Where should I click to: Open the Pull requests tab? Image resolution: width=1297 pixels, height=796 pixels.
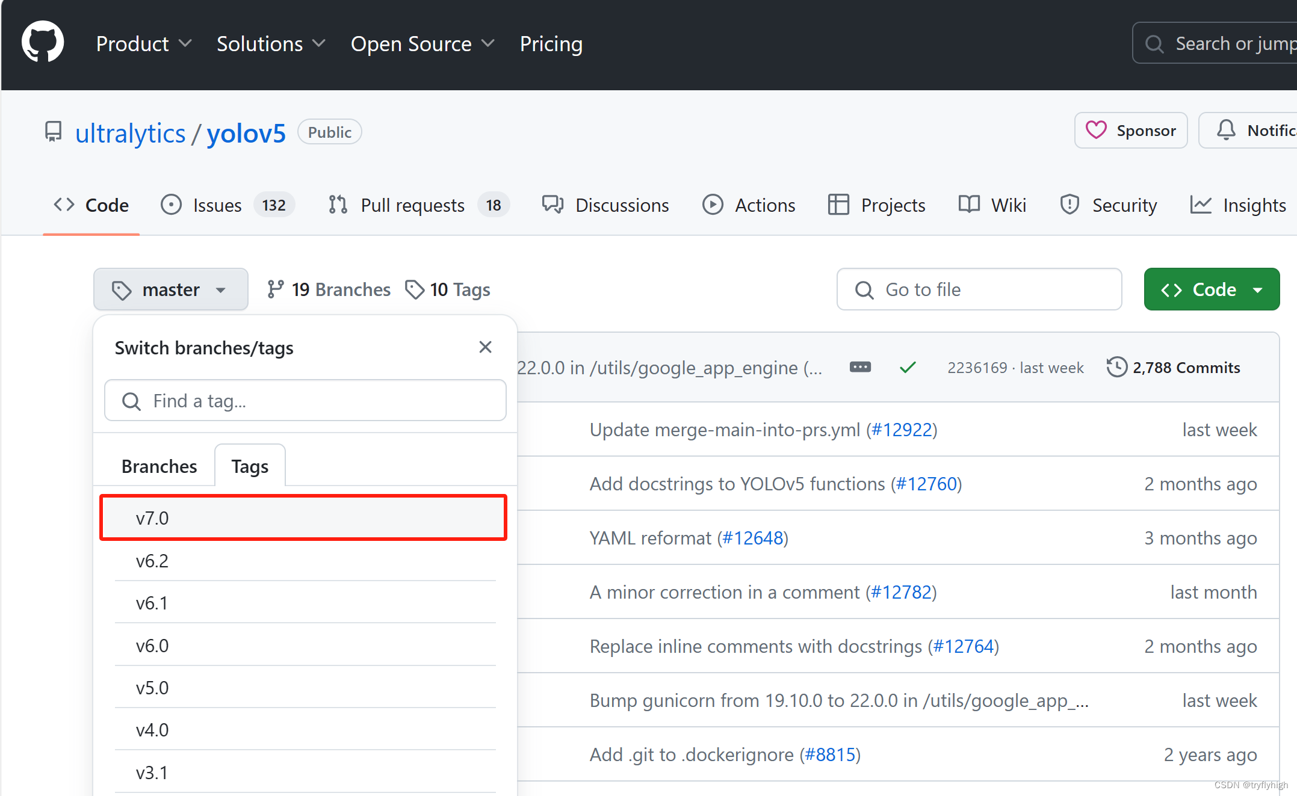click(418, 205)
